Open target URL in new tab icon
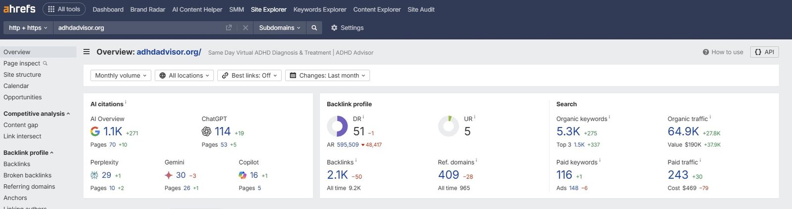 tap(229, 28)
